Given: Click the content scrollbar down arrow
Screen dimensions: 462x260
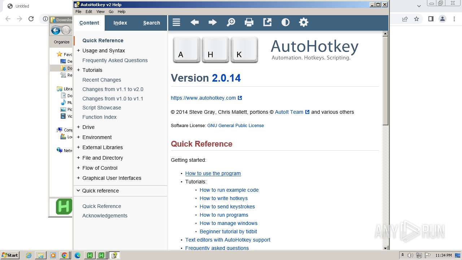Looking at the screenshot, I should coord(385,248).
